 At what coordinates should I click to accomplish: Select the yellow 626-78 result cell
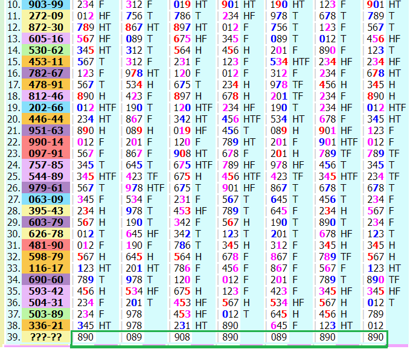pyautogui.click(x=46, y=234)
